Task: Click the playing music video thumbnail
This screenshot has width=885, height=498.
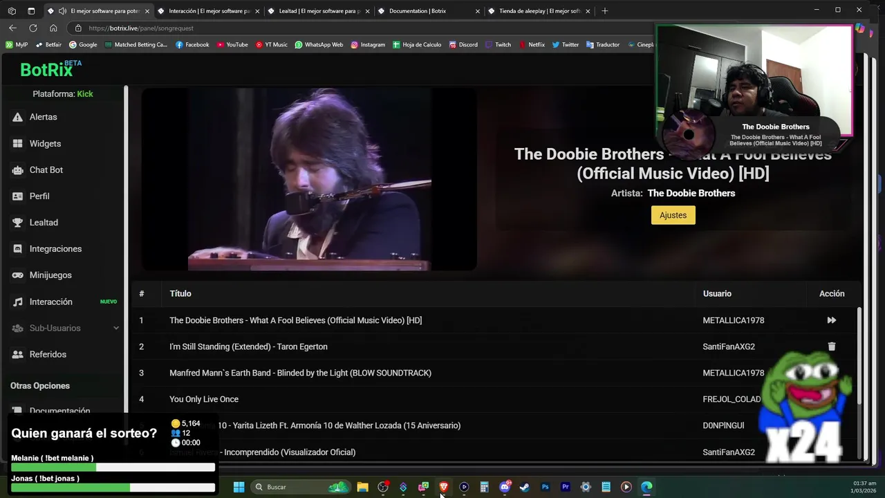Action: click(x=309, y=179)
